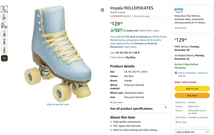This screenshot has height=135, width=214.
Task: Open rating breakdown chevron beside stars
Action: click(x=125, y=16)
